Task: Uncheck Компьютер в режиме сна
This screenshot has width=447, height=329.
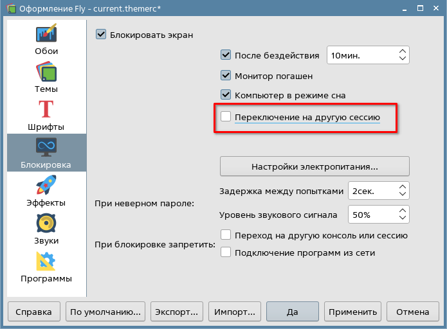Action: [226, 95]
